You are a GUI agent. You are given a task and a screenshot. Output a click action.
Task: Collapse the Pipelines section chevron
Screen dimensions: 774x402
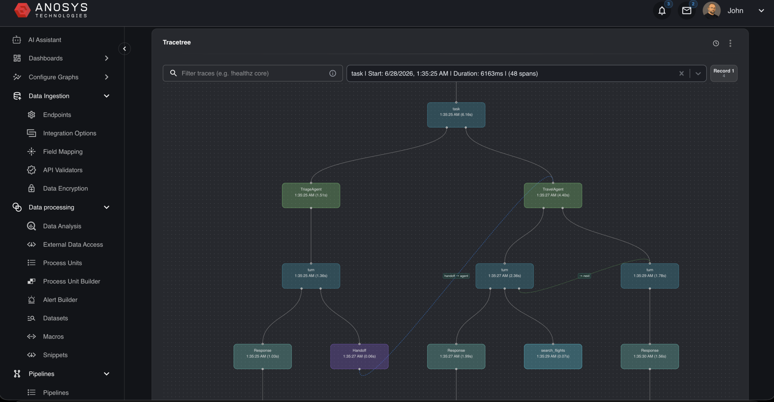click(106, 374)
